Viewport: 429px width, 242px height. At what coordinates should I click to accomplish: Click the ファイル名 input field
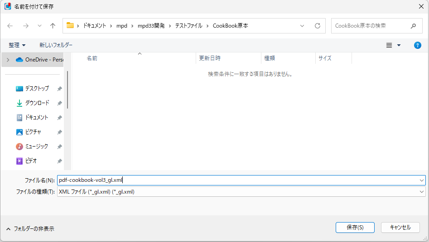236,180
